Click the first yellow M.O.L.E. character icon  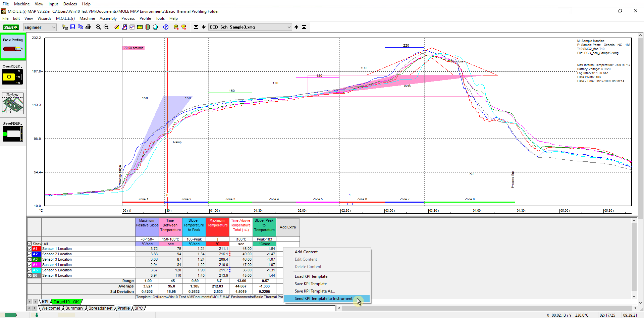pyautogui.click(x=176, y=27)
